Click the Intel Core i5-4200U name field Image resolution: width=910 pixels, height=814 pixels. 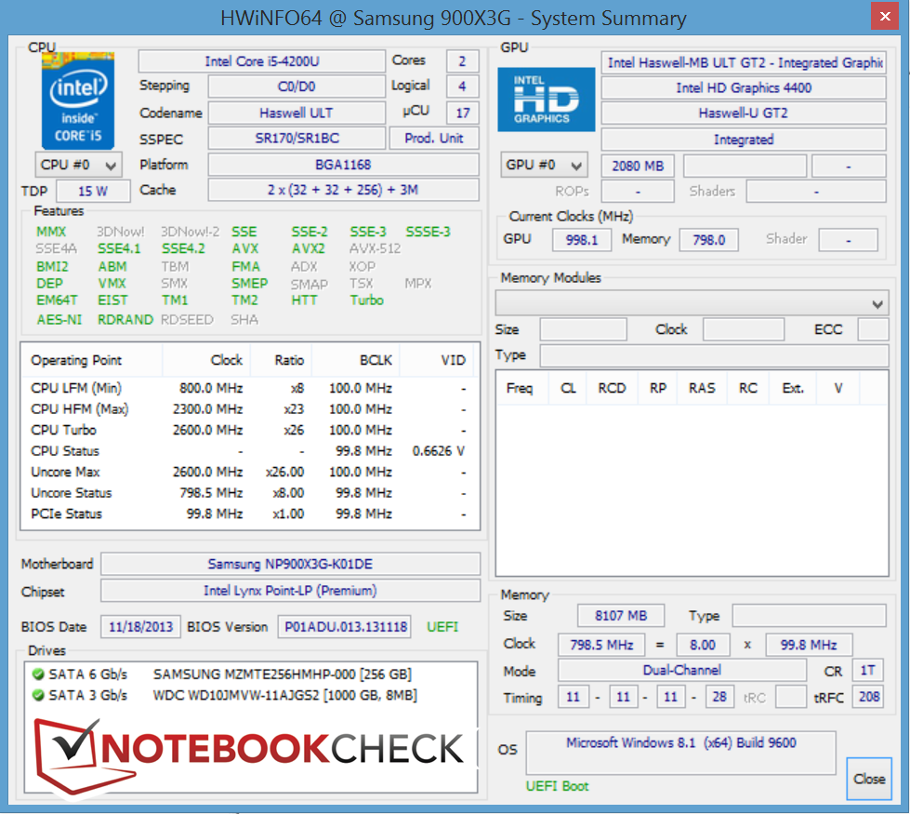click(262, 61)
